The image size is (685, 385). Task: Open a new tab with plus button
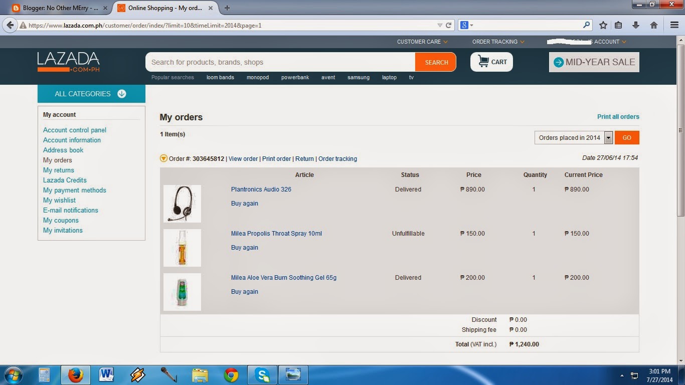click(227, 8)
